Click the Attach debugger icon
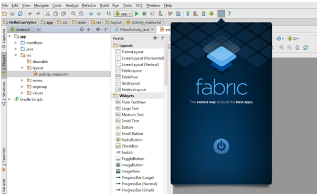318x195 pixels. coord(160,14)
